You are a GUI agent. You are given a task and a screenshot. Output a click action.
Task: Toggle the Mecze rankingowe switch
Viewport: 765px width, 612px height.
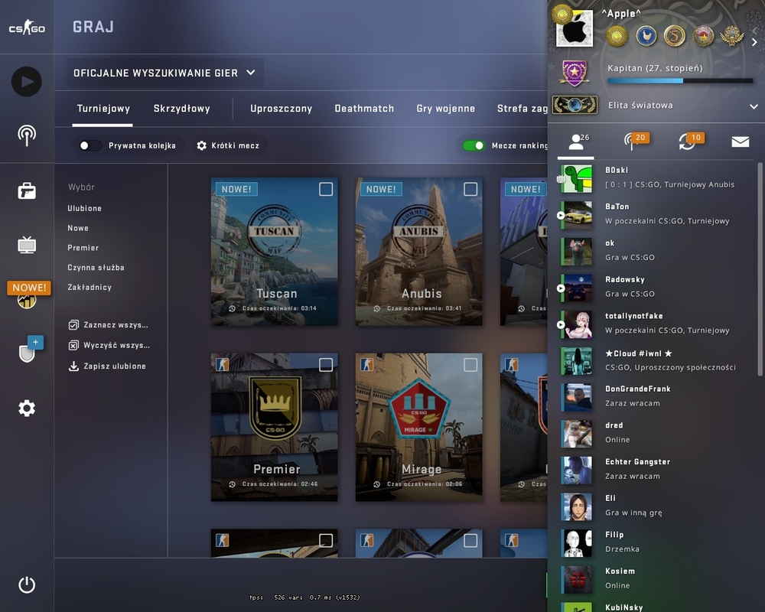[x=474, y=145]
